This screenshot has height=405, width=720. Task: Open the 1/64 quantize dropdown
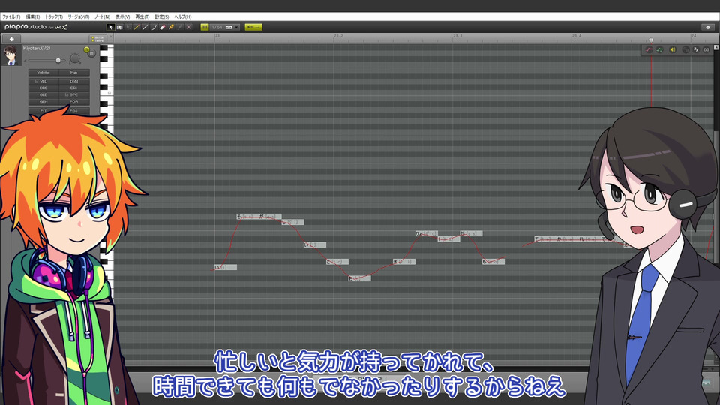pos(225,27)
